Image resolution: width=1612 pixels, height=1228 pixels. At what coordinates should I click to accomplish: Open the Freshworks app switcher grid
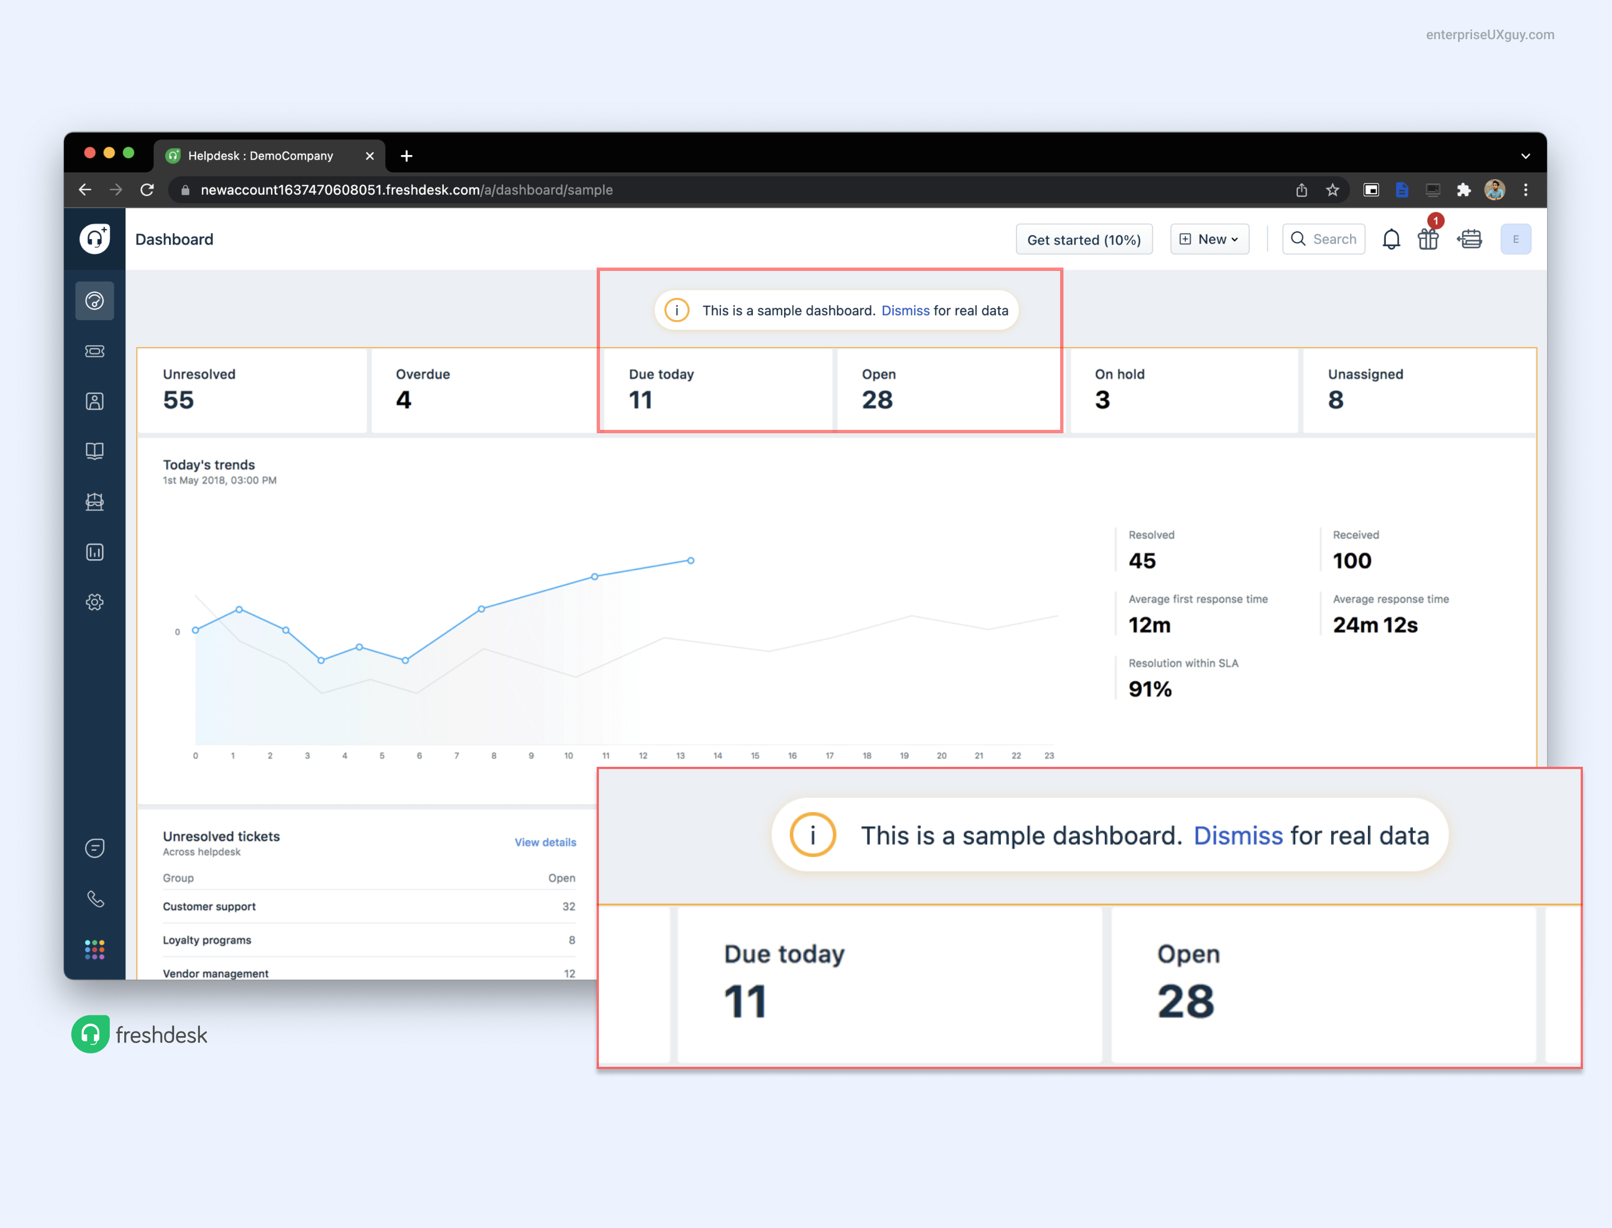pyautogui.click(x=94, y=949)
